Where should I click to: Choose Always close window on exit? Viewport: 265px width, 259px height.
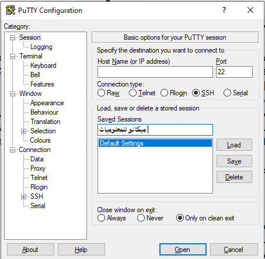click(101, 218)
